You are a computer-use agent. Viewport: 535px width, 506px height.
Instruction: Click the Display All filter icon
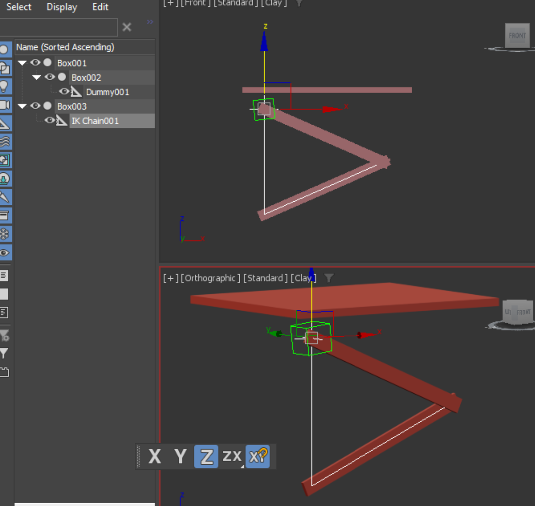tap(4, 276)
